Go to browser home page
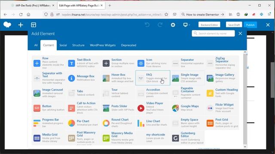Viewport: 275px width, 154px height. 29,15
